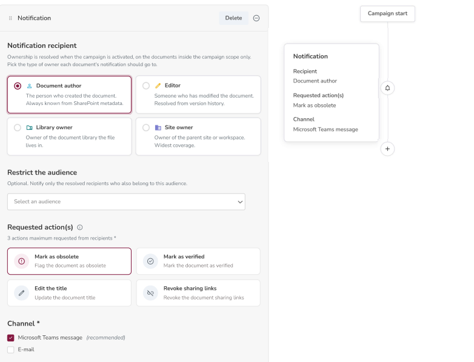Choose the Mark as verified action card
The image size is (474, 362).
tap(198, 261)
